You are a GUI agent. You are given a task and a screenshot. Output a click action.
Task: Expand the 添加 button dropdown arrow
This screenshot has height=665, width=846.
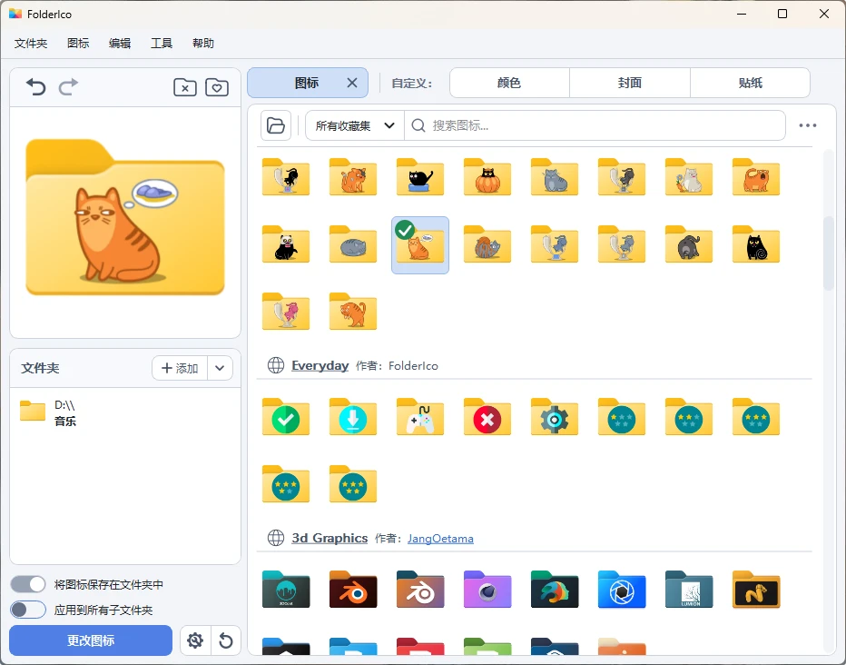(220, 368)
